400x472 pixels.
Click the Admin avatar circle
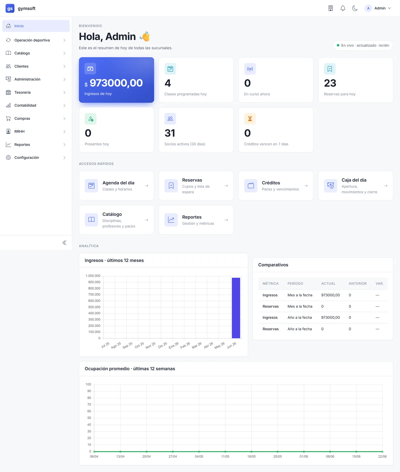coord(368,8)
